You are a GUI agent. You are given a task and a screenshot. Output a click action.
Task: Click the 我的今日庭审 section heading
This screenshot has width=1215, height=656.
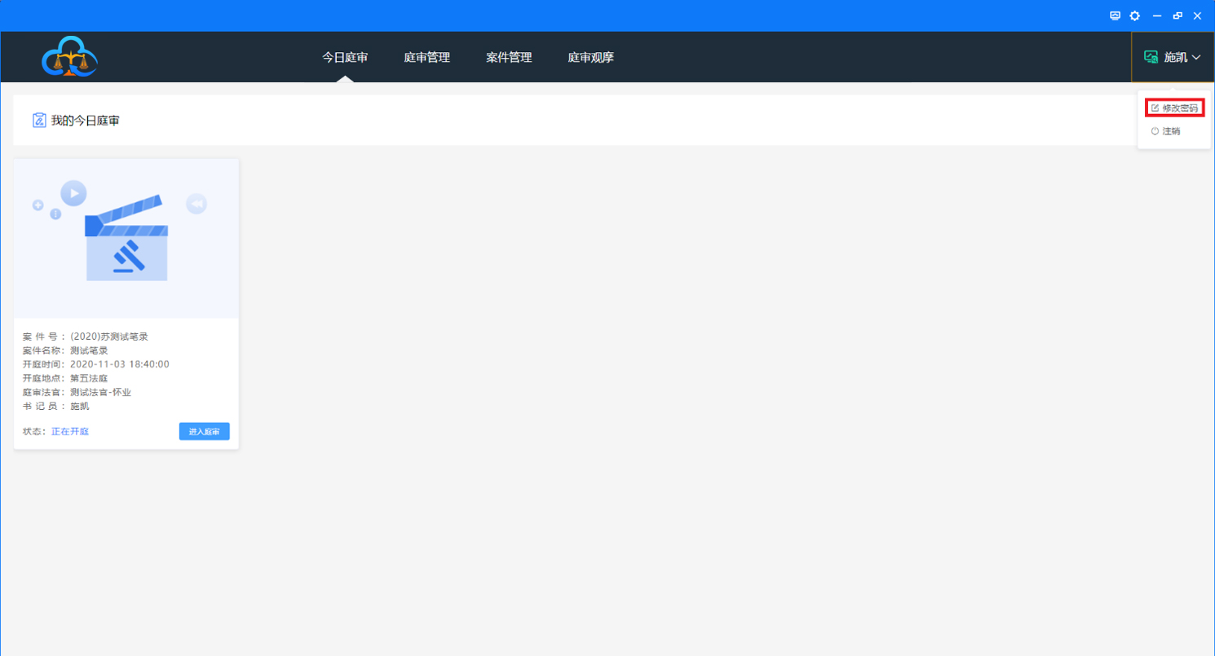(86, 121)
